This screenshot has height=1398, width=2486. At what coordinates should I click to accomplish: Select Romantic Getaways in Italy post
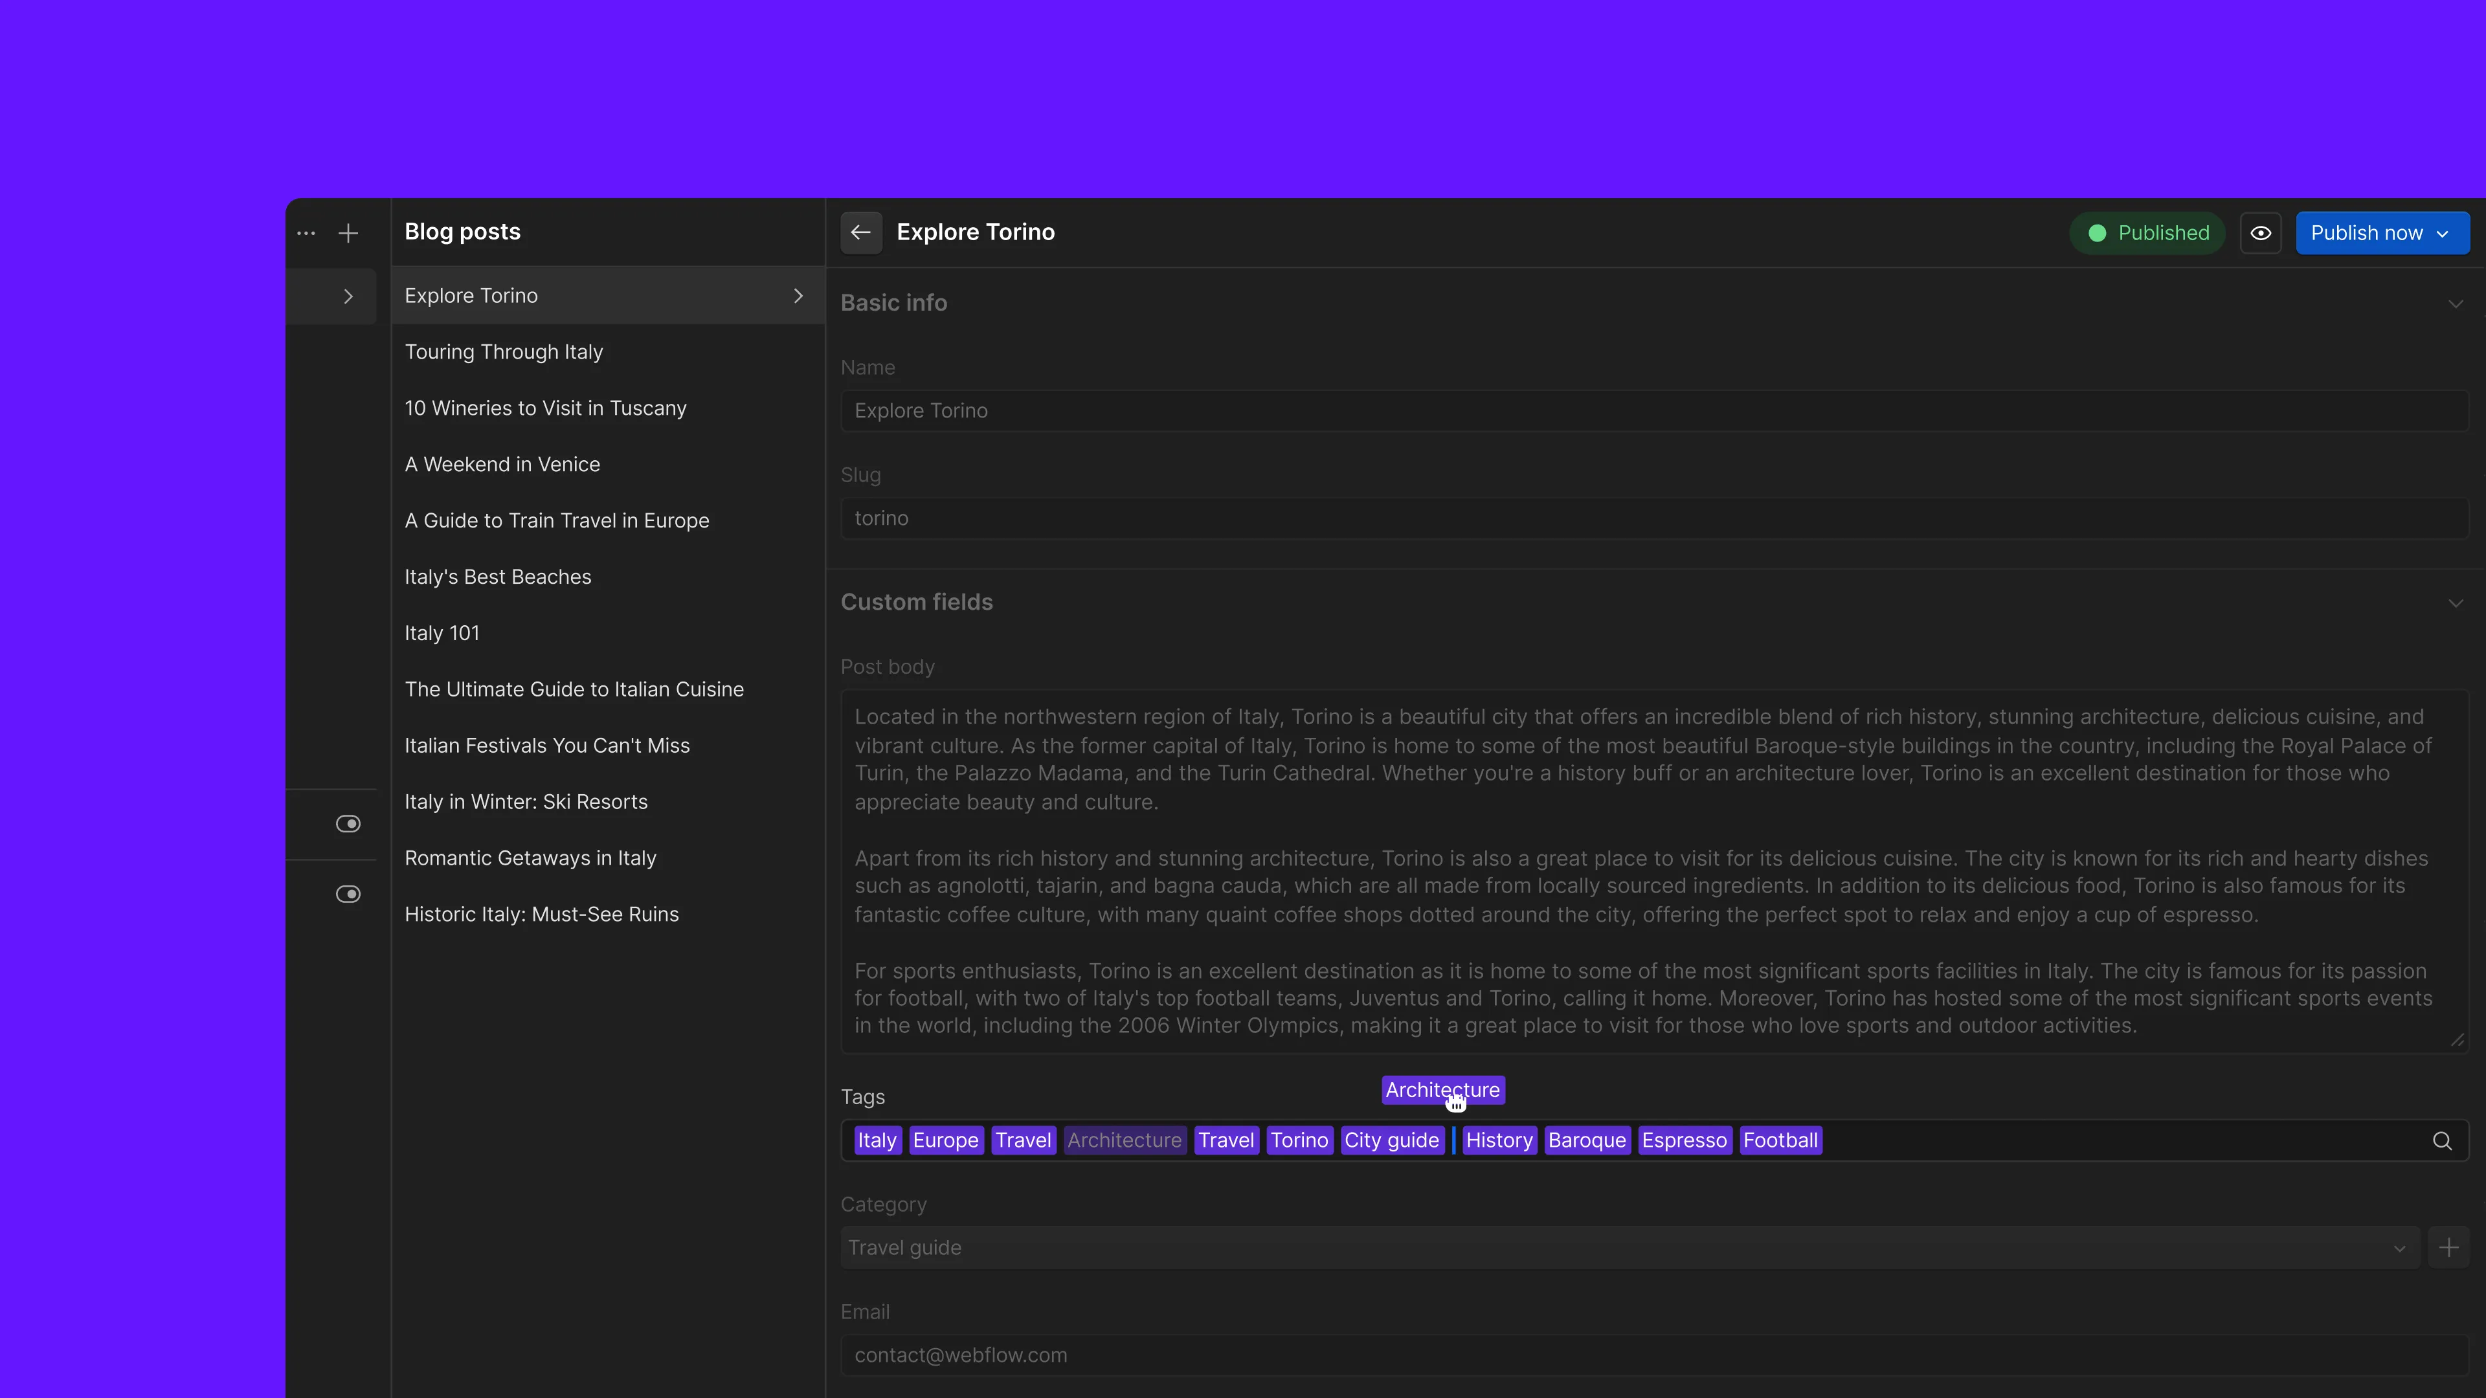608,858
